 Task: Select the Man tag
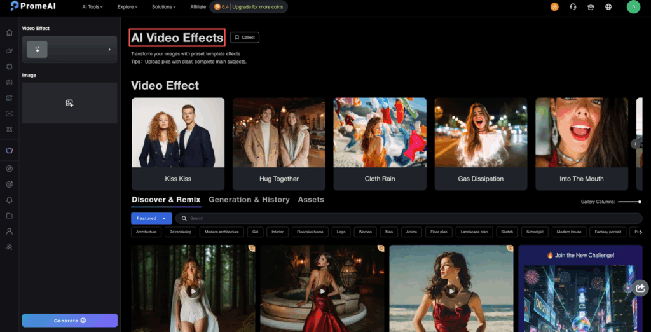pyautogui.click(x=389, y=232)
